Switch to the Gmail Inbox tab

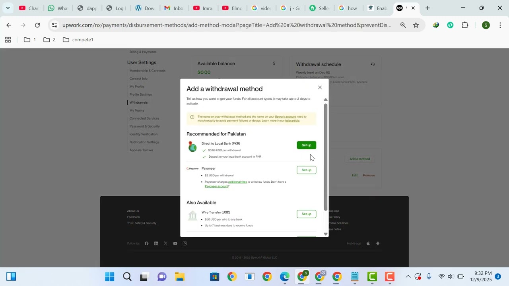coord(174,8)
